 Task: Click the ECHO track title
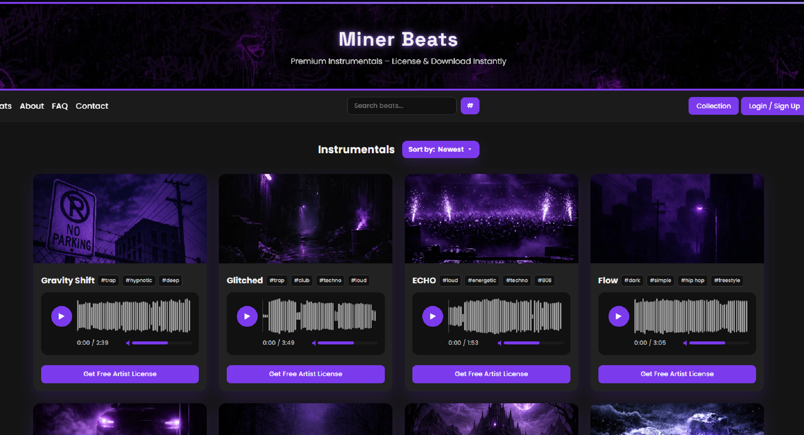tap(424, 281)
